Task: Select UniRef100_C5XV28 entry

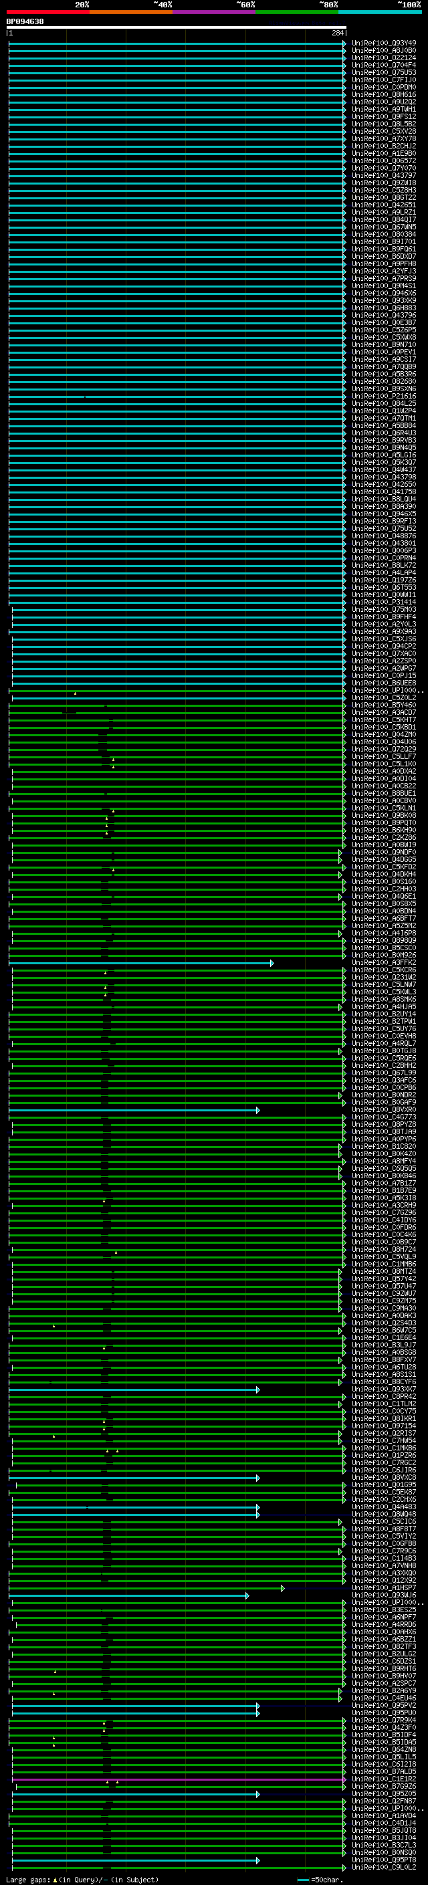Action: coord(384,132)
